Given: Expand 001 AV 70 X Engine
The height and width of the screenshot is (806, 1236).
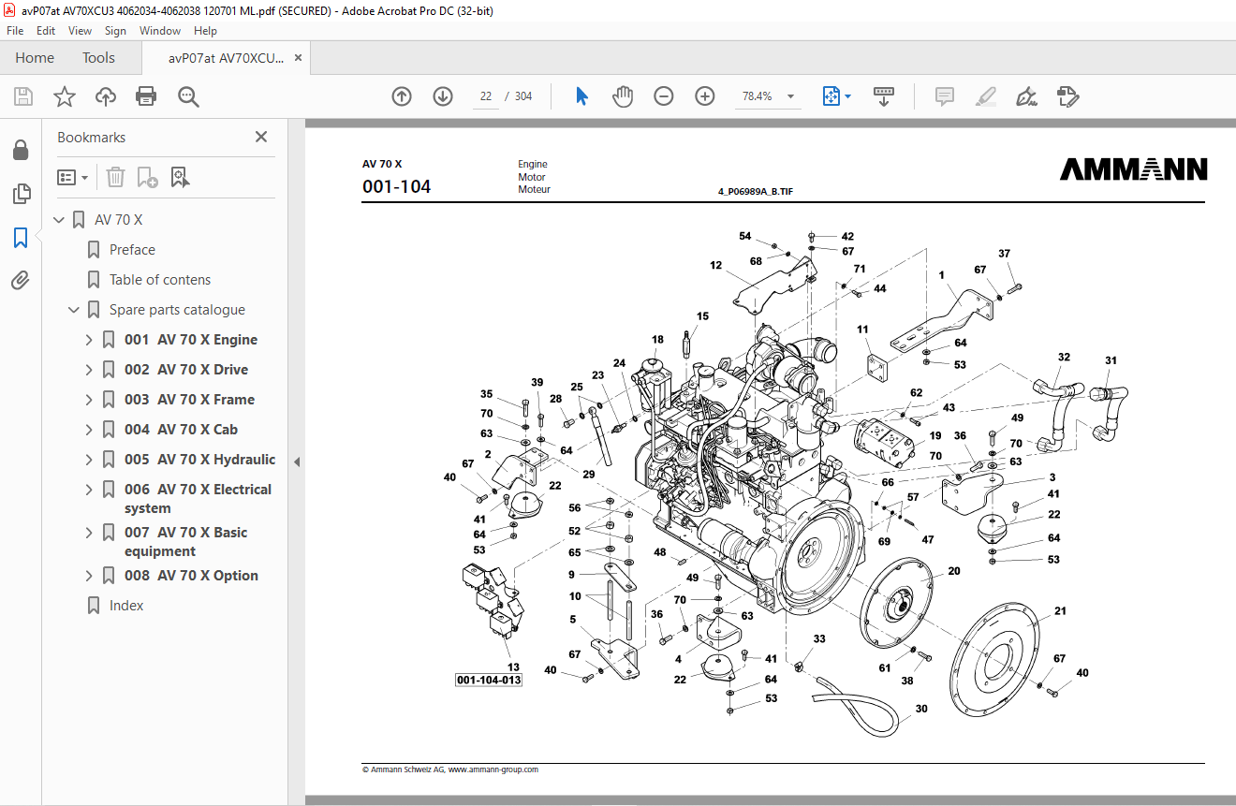Looking at the screenshot, I should [x=90, y=340].
